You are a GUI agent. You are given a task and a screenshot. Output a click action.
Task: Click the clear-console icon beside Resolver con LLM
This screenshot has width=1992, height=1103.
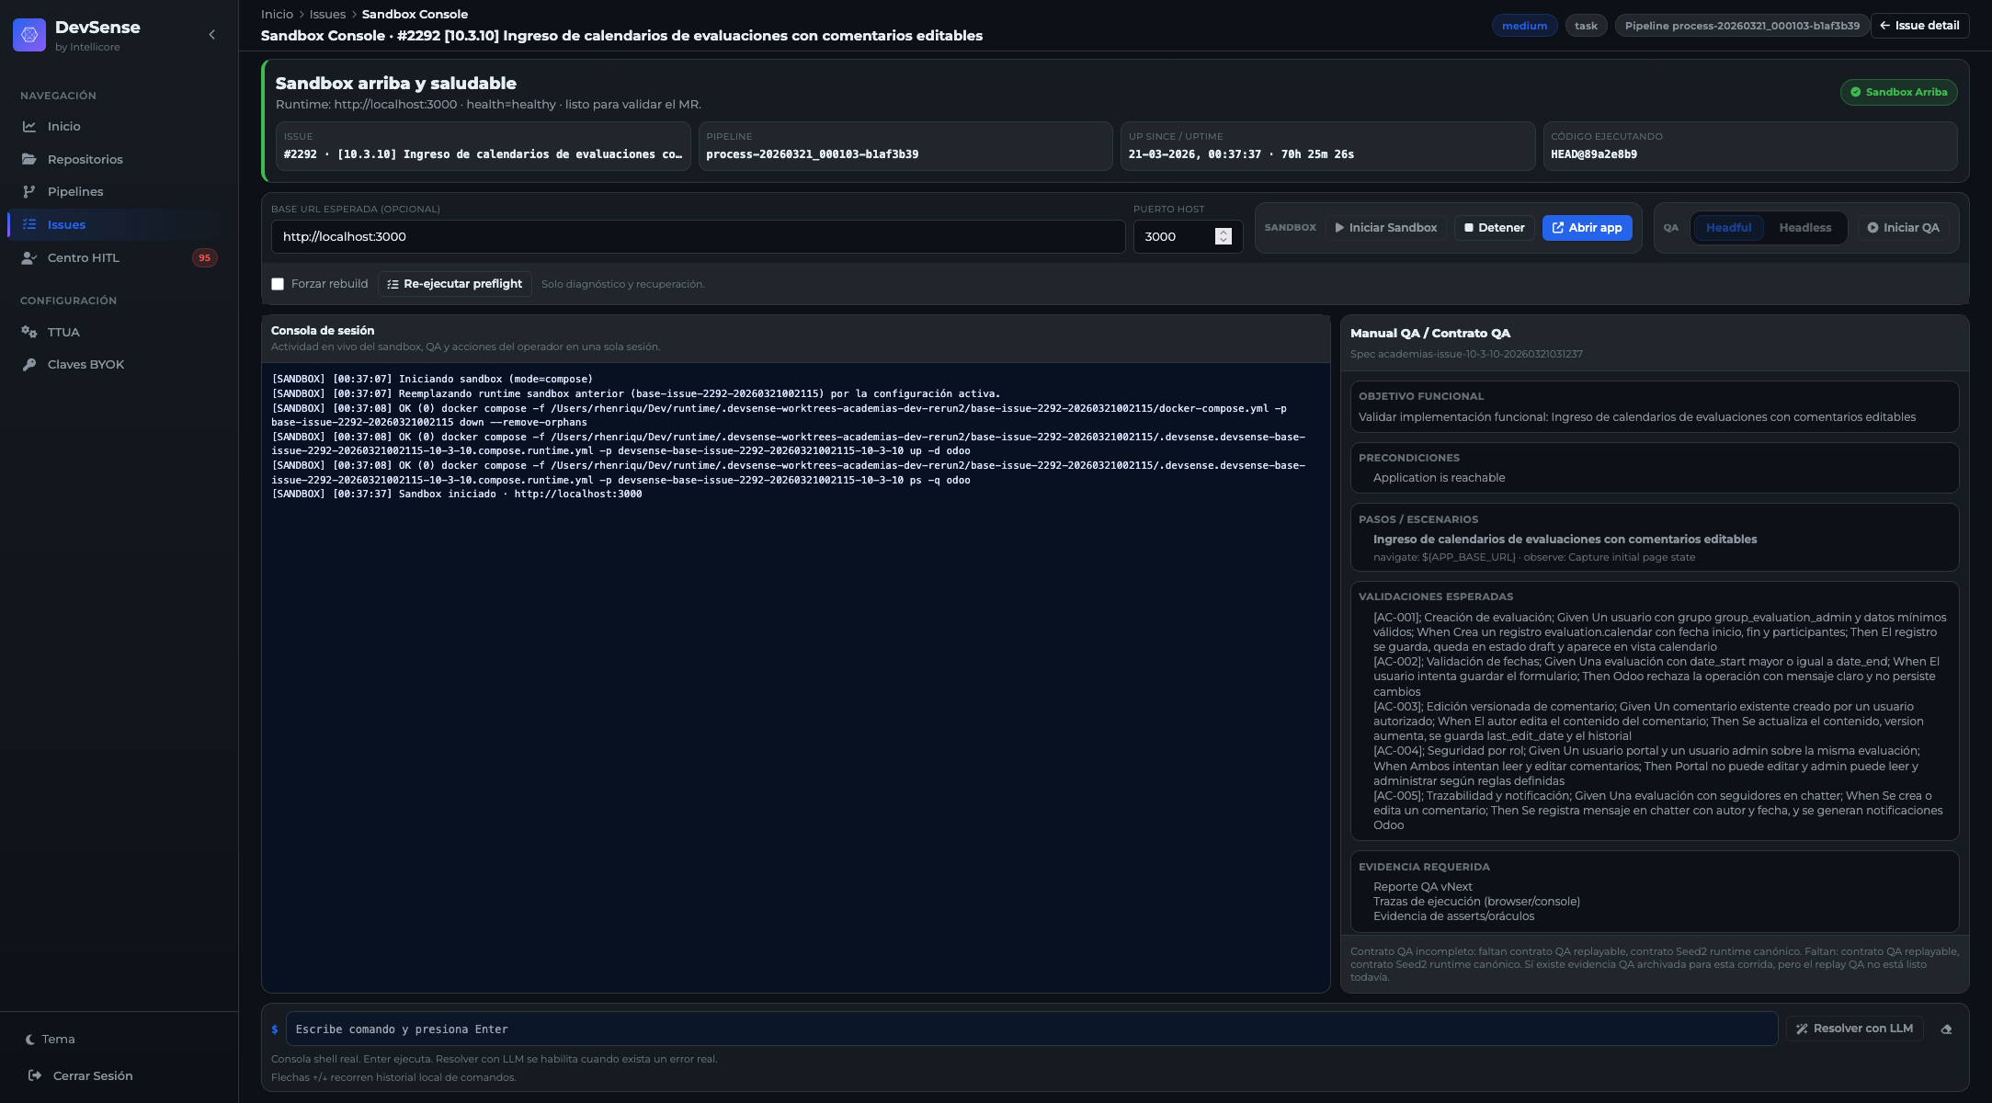[1946, 1029]
